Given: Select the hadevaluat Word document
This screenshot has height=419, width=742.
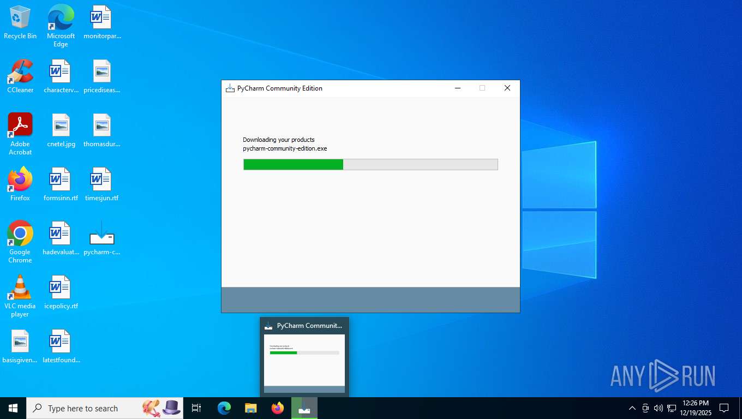Looking at the screenshot, I should pos(61,238).
